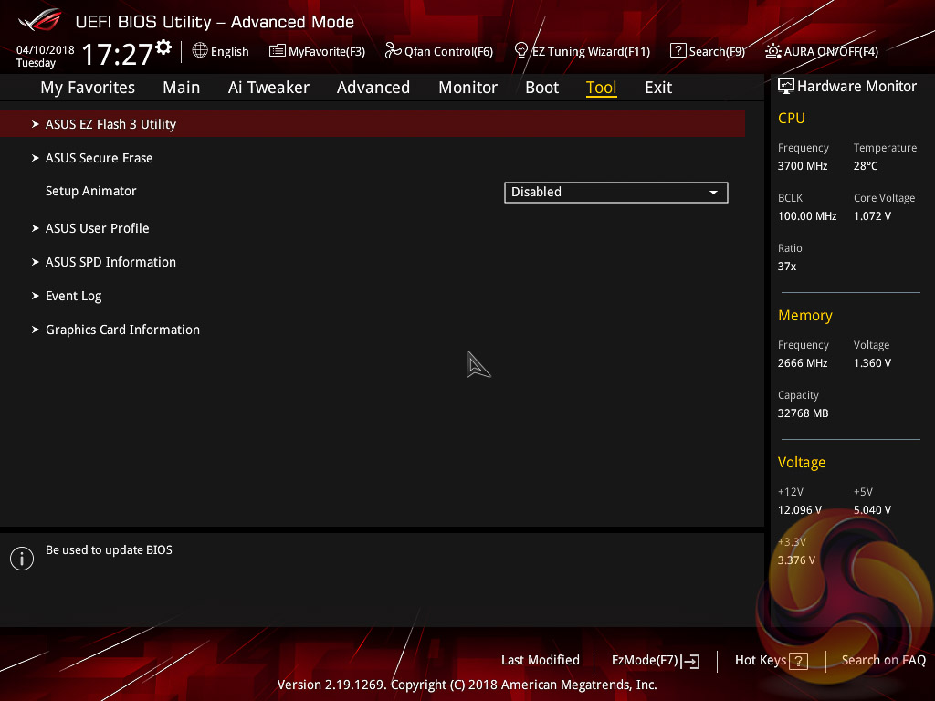Image resolution: width=935 pixels, height=701 pixels.
Task: Click the memory frequency 2666 MHz
Action: click(803, 363)
